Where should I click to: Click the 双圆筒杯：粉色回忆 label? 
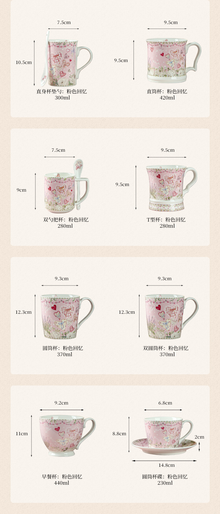coord(166,348)
